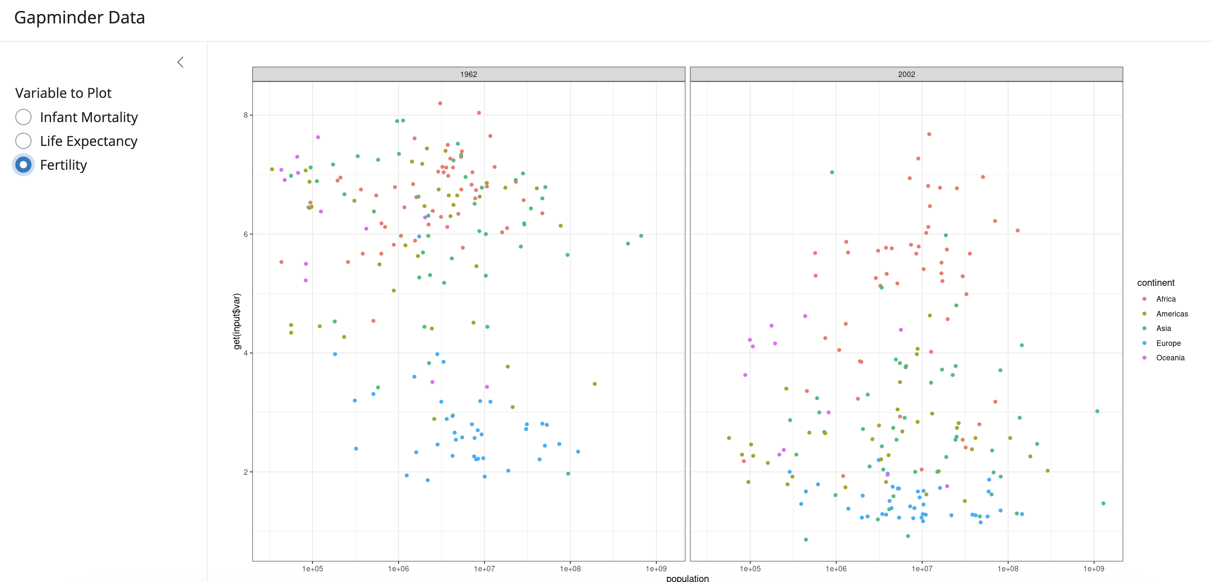Click the get(input$var) y-axis label
The width and height of the screenshot is (1213, 582).
[x=237, y=321]
